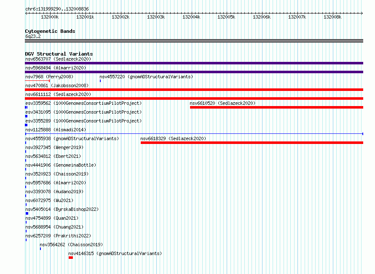Open esv3355289 (1000GenomesConsortiumPilotProject) label
The width and height of the screenshot is (375, 274).
83,121
